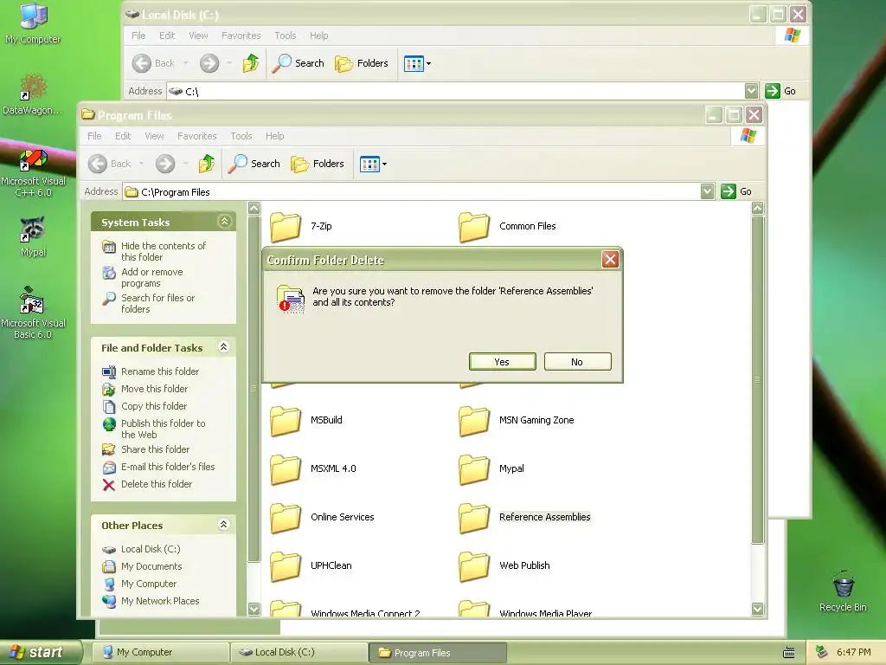Select the Reference Assemblies folder icon
Image resolution: width=886 pixels, height=665 pixels.
(x=474, y=518)
